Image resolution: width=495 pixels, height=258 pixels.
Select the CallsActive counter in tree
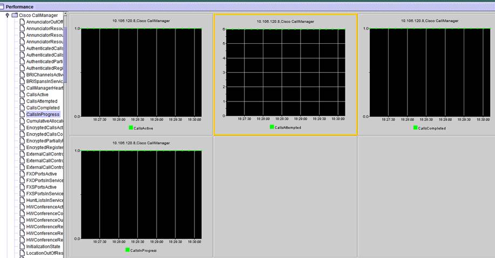coord(37,94)
